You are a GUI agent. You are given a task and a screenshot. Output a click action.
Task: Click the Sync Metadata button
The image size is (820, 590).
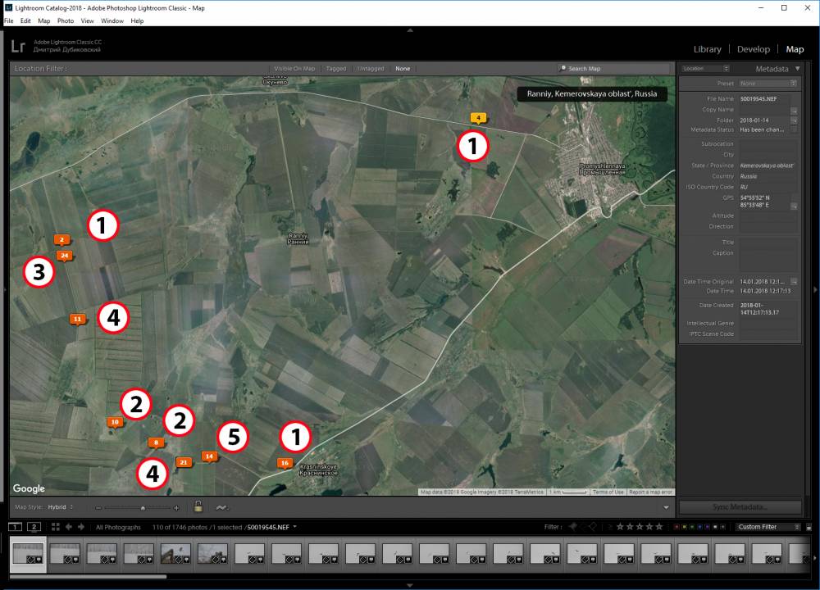(x=740, y=507)
